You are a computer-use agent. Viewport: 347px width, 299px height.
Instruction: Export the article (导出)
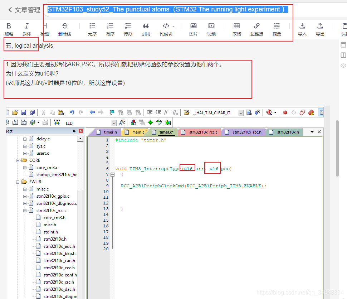point(320,29)
